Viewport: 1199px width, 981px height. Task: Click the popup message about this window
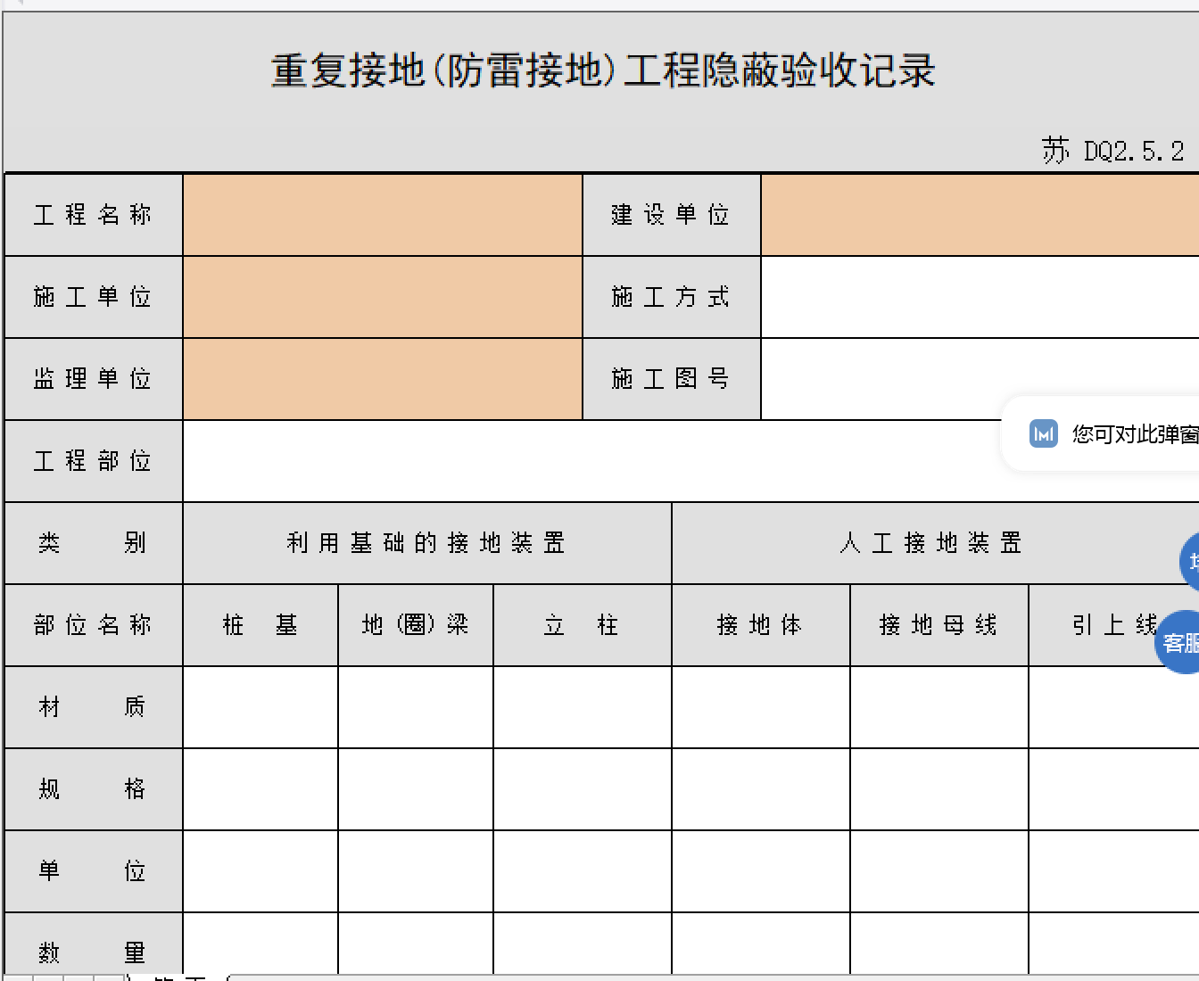coord(1134,434)
